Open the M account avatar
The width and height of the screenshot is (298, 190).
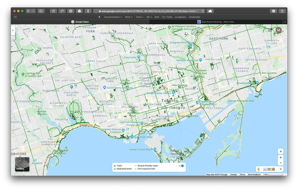pyautogui.click(x=278, y=30)
